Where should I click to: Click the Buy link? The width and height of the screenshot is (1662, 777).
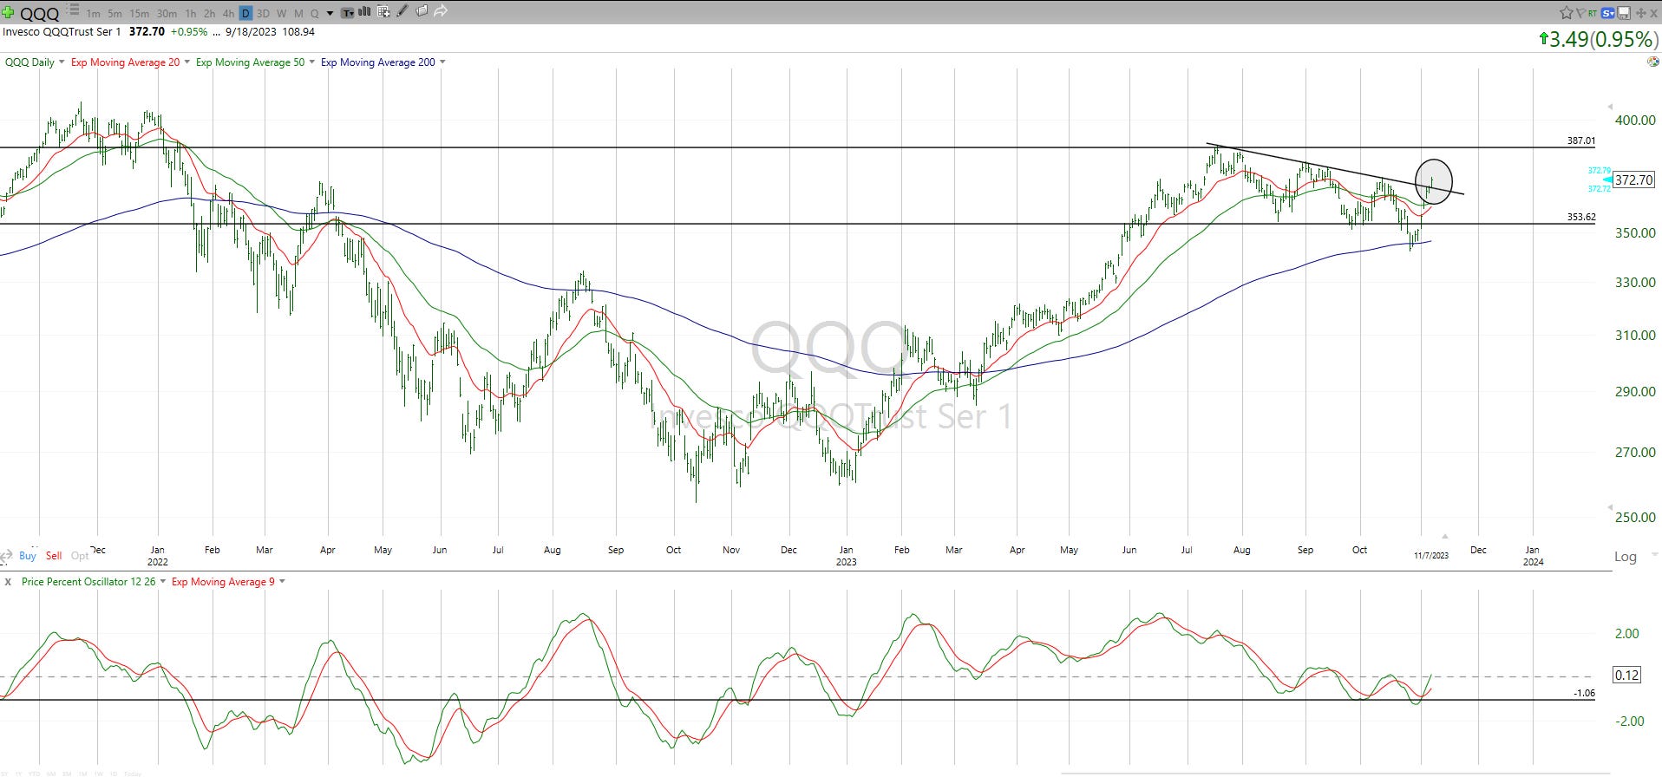(x=27, y=556)
